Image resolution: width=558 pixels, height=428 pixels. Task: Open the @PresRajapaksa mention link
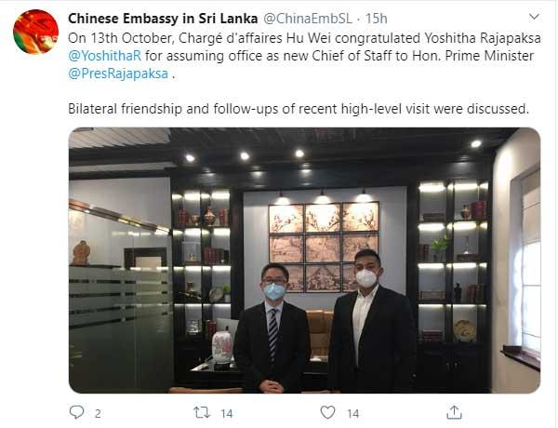118,74
